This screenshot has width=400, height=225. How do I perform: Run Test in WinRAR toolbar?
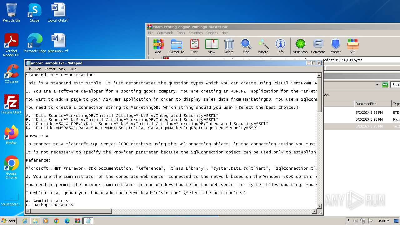[x=194, y=46]
